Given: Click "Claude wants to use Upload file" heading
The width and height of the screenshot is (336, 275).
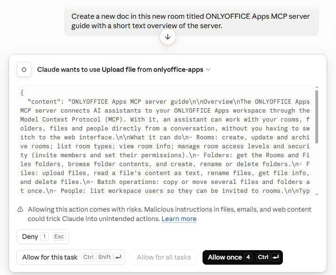Looking at the screenshot, I should pos(120,69).
